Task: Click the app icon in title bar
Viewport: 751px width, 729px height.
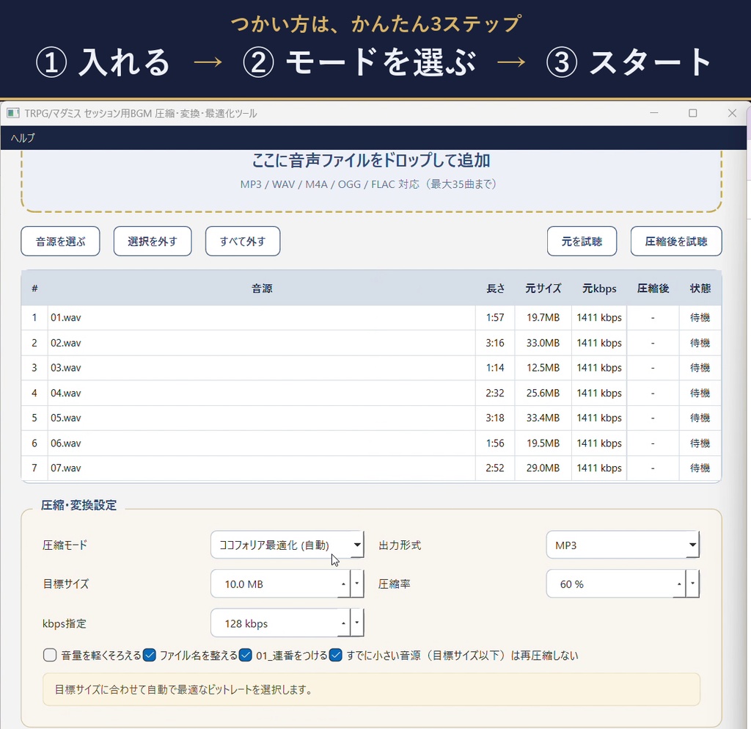Action: 13,113
